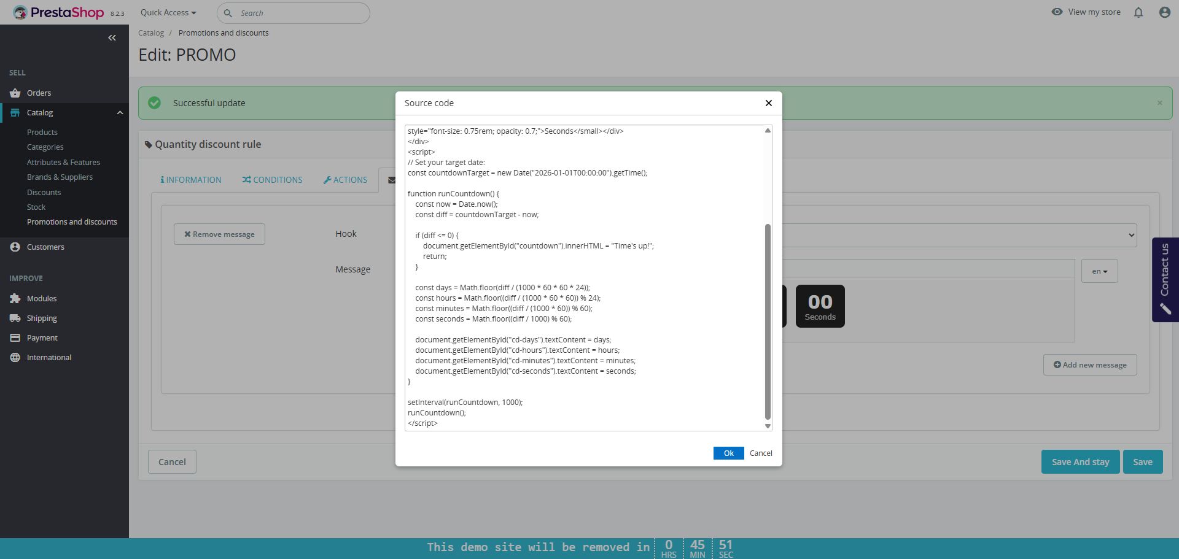Viewport: 1179px width, 559px height.
Task: Open Promotions and discounts menu item
Action: (72, 222)
